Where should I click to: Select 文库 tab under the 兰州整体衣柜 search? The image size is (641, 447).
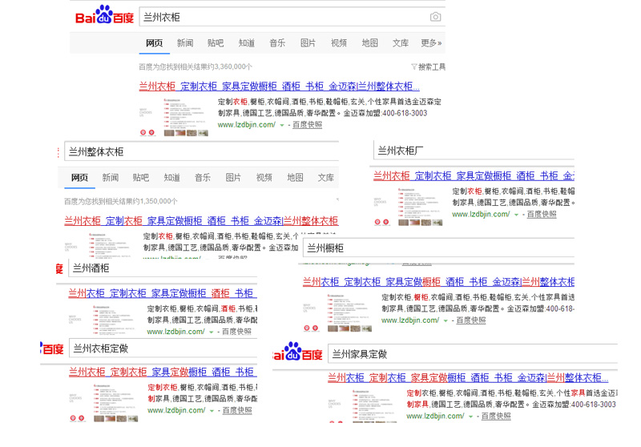[x=326, y=177]
